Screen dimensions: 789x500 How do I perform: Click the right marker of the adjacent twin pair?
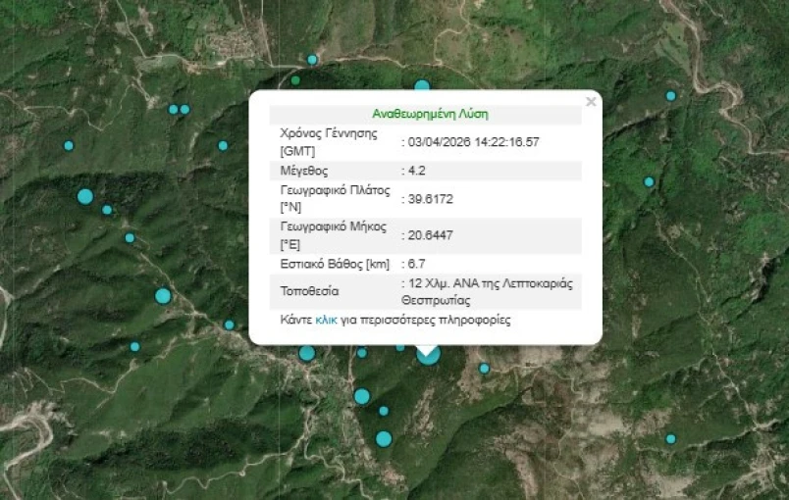[184, 109]
